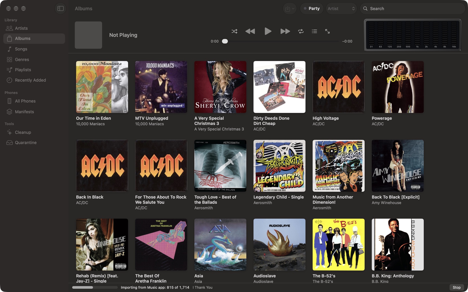Click Amy Winehouse artist name text
Image resolution: width=468 pixels, height=292 pixels.
(386, 203)
